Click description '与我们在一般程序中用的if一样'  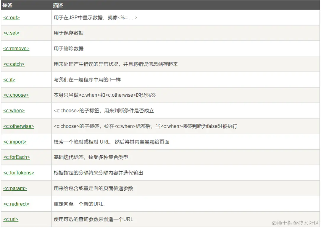click(87, 80)
